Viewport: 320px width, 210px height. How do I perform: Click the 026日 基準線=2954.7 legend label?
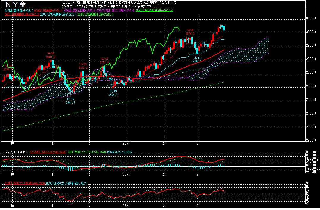pyautogui.click(x=18, y=10)
